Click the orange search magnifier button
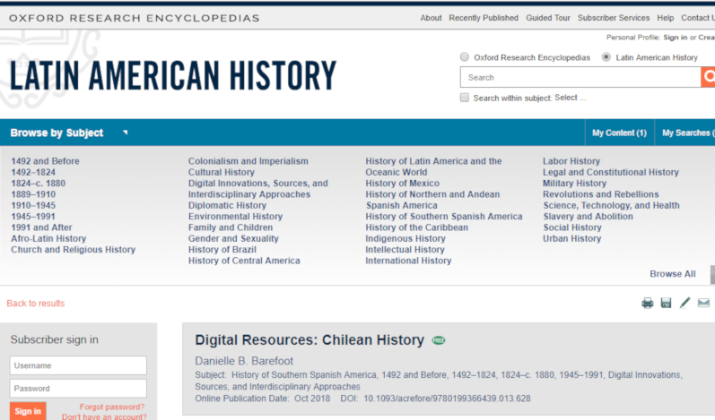Screen dimensions: 715x420 (x=708, y=77)
